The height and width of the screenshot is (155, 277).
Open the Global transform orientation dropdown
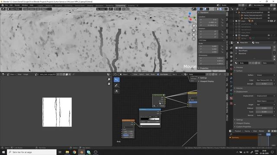click(x=102, y=9)
